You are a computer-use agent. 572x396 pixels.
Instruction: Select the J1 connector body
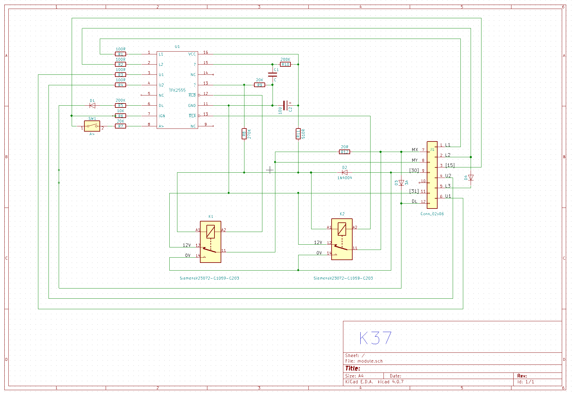432,175
